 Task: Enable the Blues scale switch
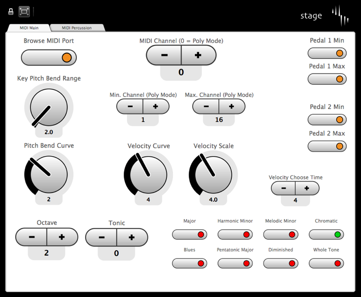[189, 263]
